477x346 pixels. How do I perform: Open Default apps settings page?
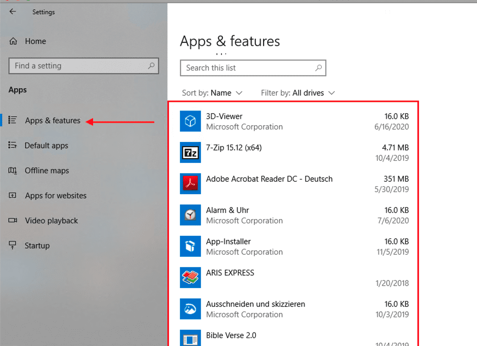(46, 146)
